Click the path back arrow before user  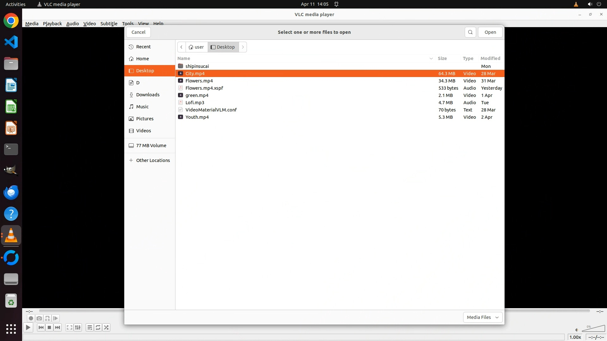point(181,47)
